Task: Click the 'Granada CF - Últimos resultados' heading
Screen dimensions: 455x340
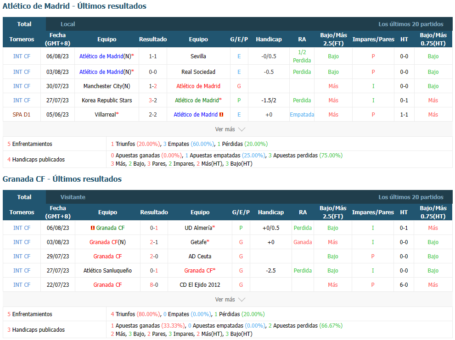Action: [62, 179]
